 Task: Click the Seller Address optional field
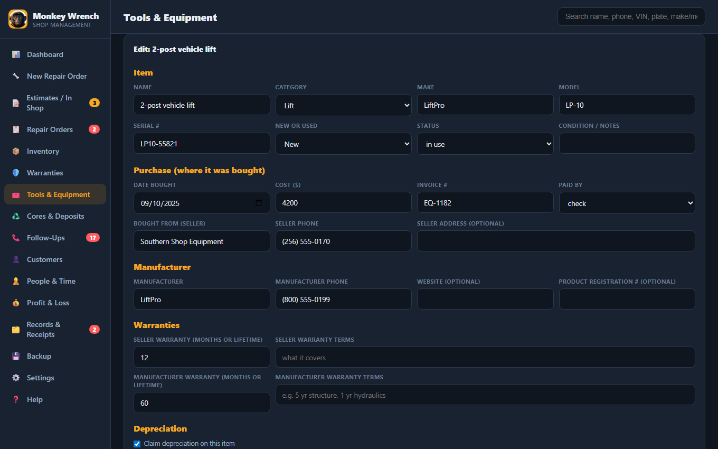point(556,241)
